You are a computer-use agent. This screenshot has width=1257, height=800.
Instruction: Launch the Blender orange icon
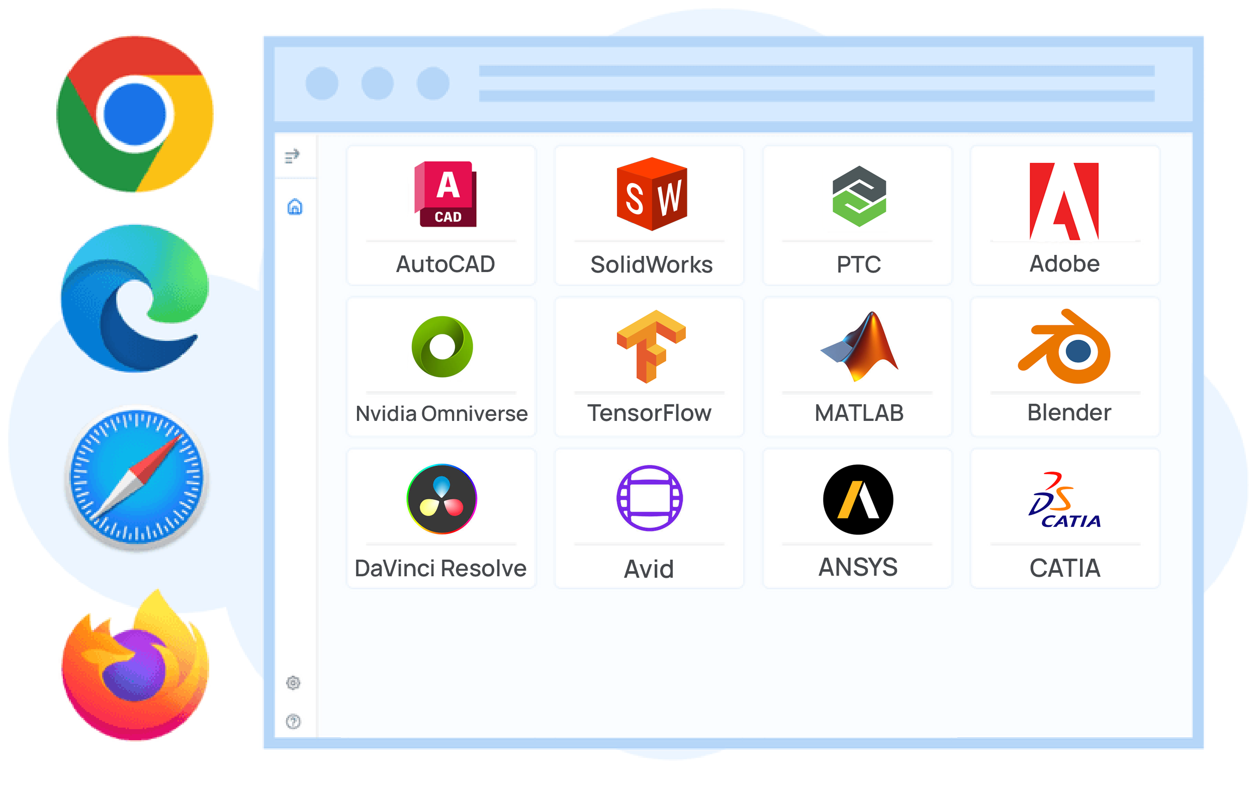click(1064, 347)
